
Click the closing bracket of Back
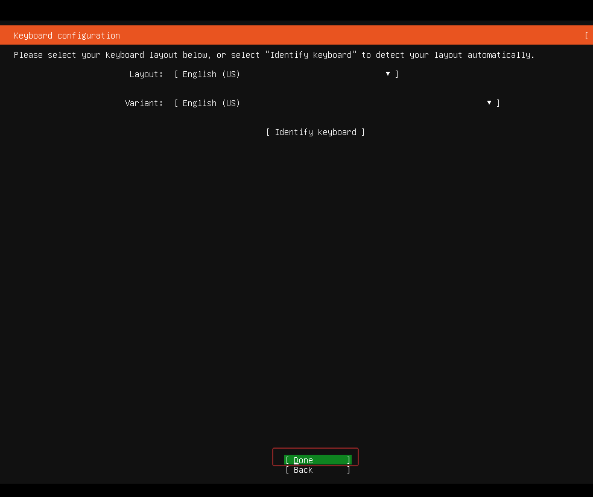348,470
